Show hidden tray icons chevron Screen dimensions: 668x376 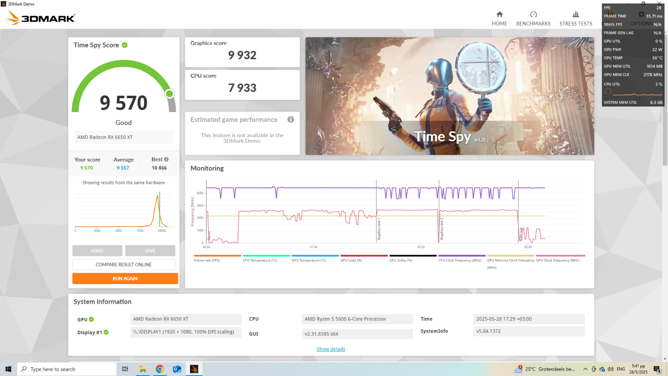click(585, 369)
